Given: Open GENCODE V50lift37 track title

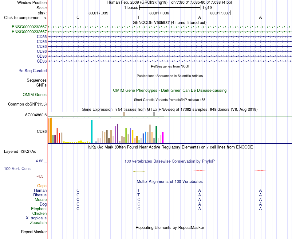Looking at the screenshot, I should click(170, 22).
